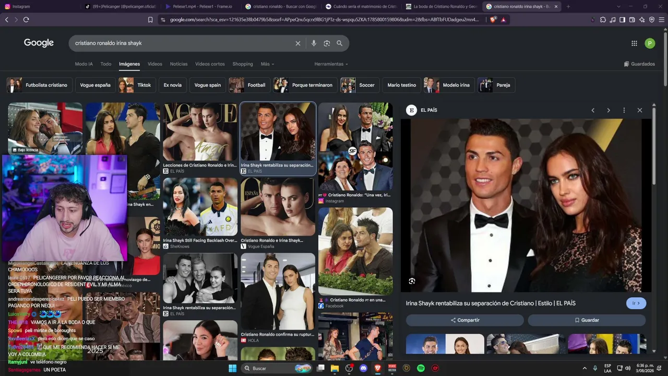
Task: Open Guardados saved items link
Action: pyautogui.click(x=639, y=64)
